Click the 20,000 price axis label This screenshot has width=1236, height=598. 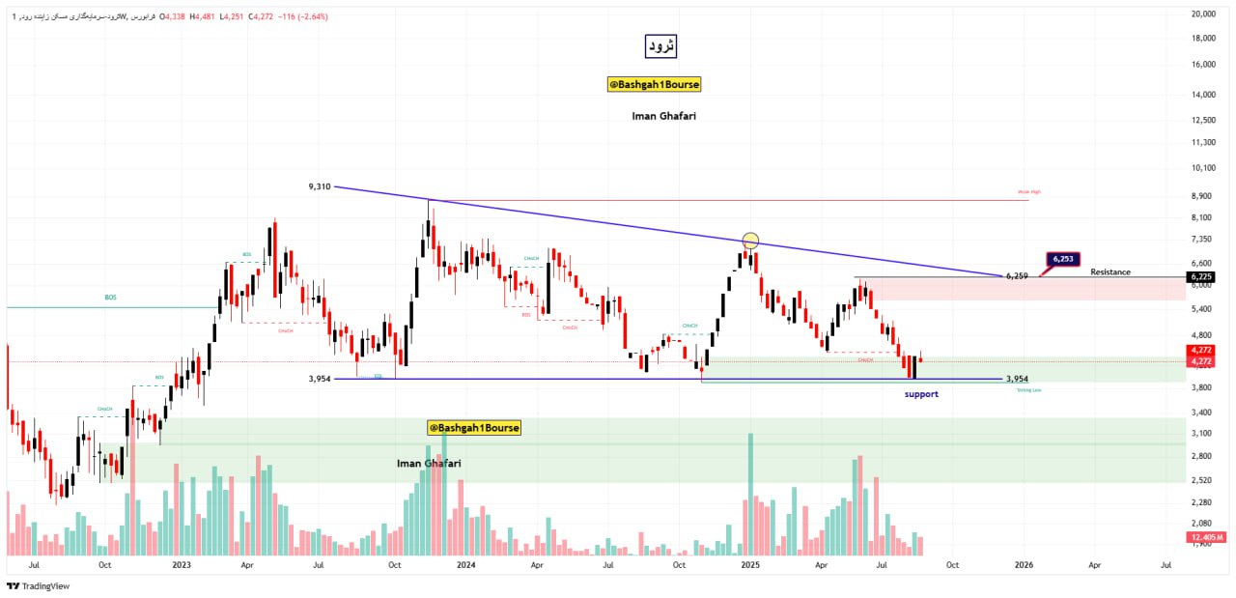click(x=1203, y=14)
